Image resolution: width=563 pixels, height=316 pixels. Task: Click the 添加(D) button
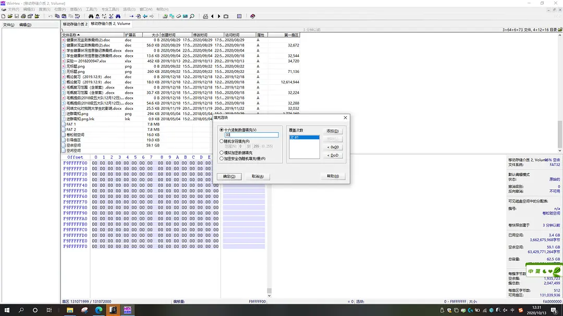tap(332, 131)
